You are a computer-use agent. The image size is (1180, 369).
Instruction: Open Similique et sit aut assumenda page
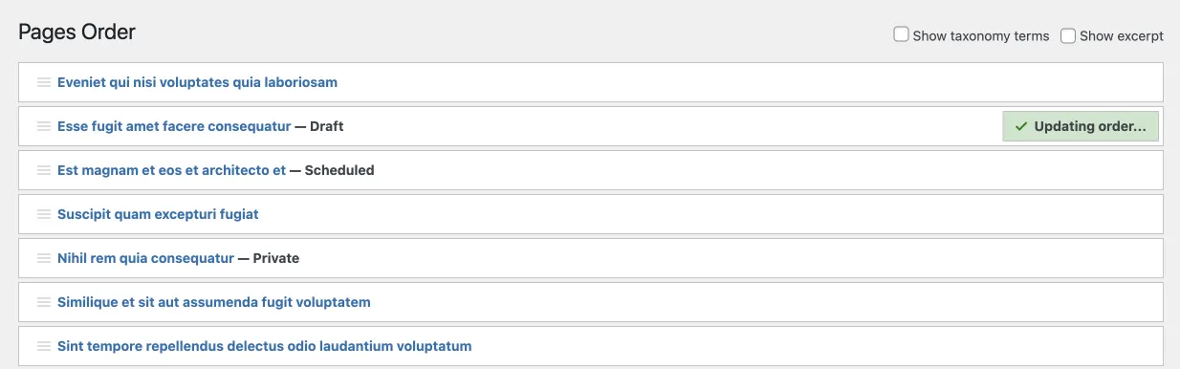[213, 302]
